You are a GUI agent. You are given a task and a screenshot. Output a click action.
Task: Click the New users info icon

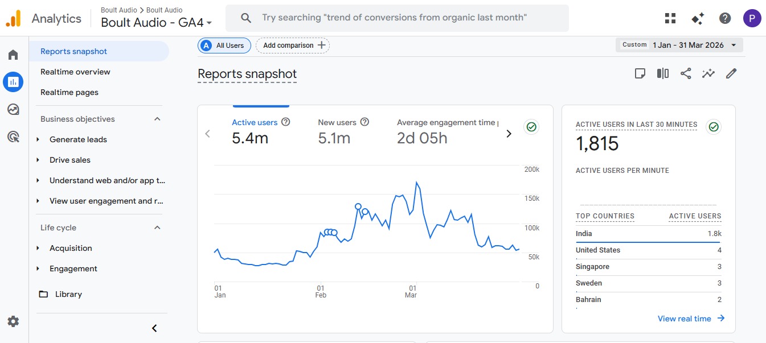365,122
